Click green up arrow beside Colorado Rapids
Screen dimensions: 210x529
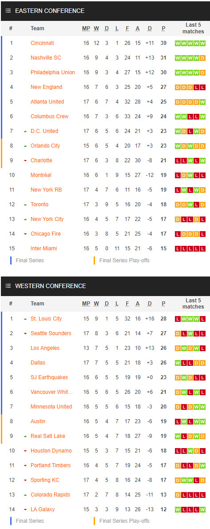(25, 495)
